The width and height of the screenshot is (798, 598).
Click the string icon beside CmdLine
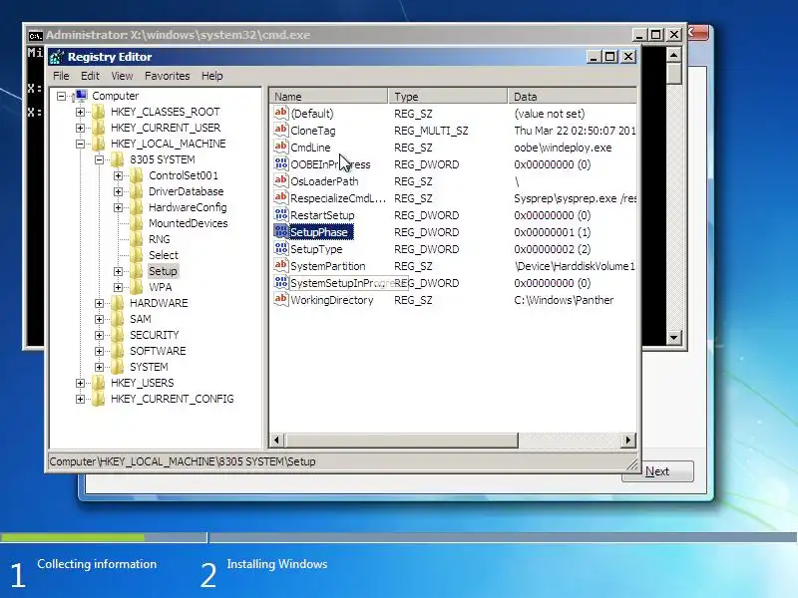click(281, 147)
